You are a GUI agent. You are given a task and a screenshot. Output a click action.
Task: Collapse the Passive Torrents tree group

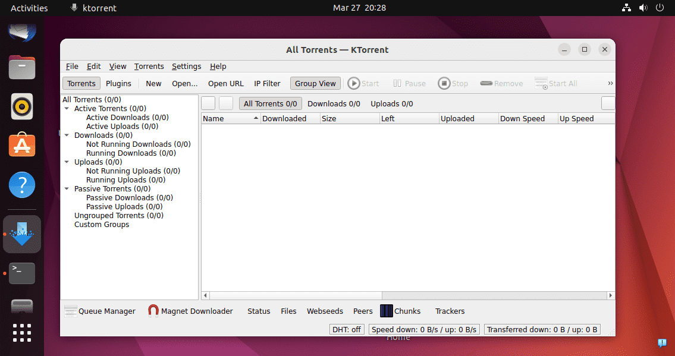click(x=67, y=188)
